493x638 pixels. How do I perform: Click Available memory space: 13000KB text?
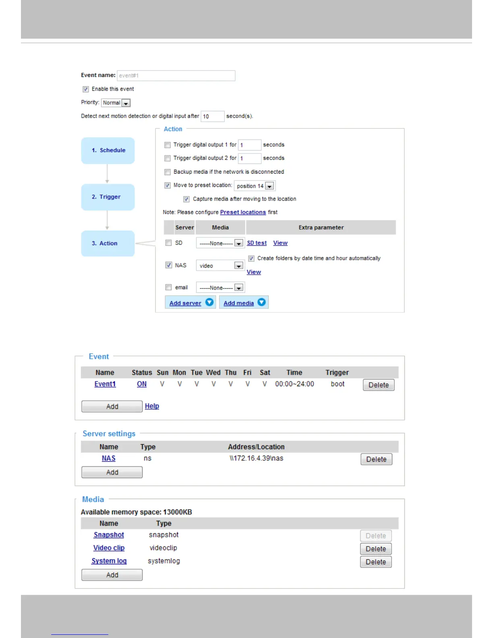(137, 512)
